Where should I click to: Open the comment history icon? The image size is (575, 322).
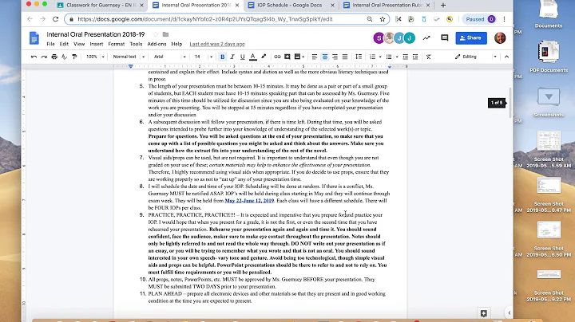point(445,37)
